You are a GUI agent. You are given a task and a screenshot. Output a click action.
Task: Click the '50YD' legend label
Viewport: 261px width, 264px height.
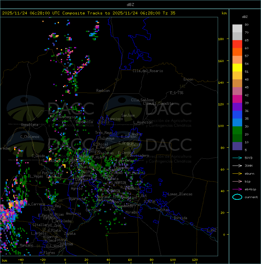[x=248, y=158]
